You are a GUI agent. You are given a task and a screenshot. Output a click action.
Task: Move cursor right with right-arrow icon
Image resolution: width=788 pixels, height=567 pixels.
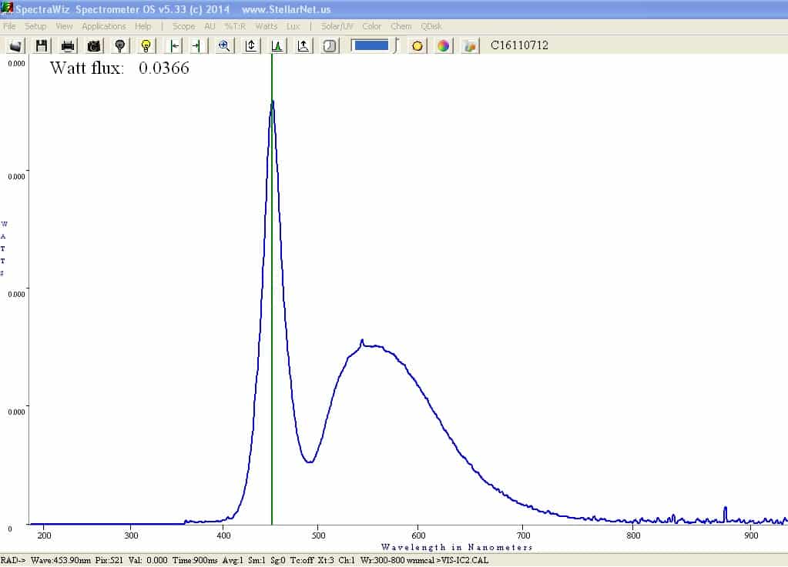coord(196,45)
